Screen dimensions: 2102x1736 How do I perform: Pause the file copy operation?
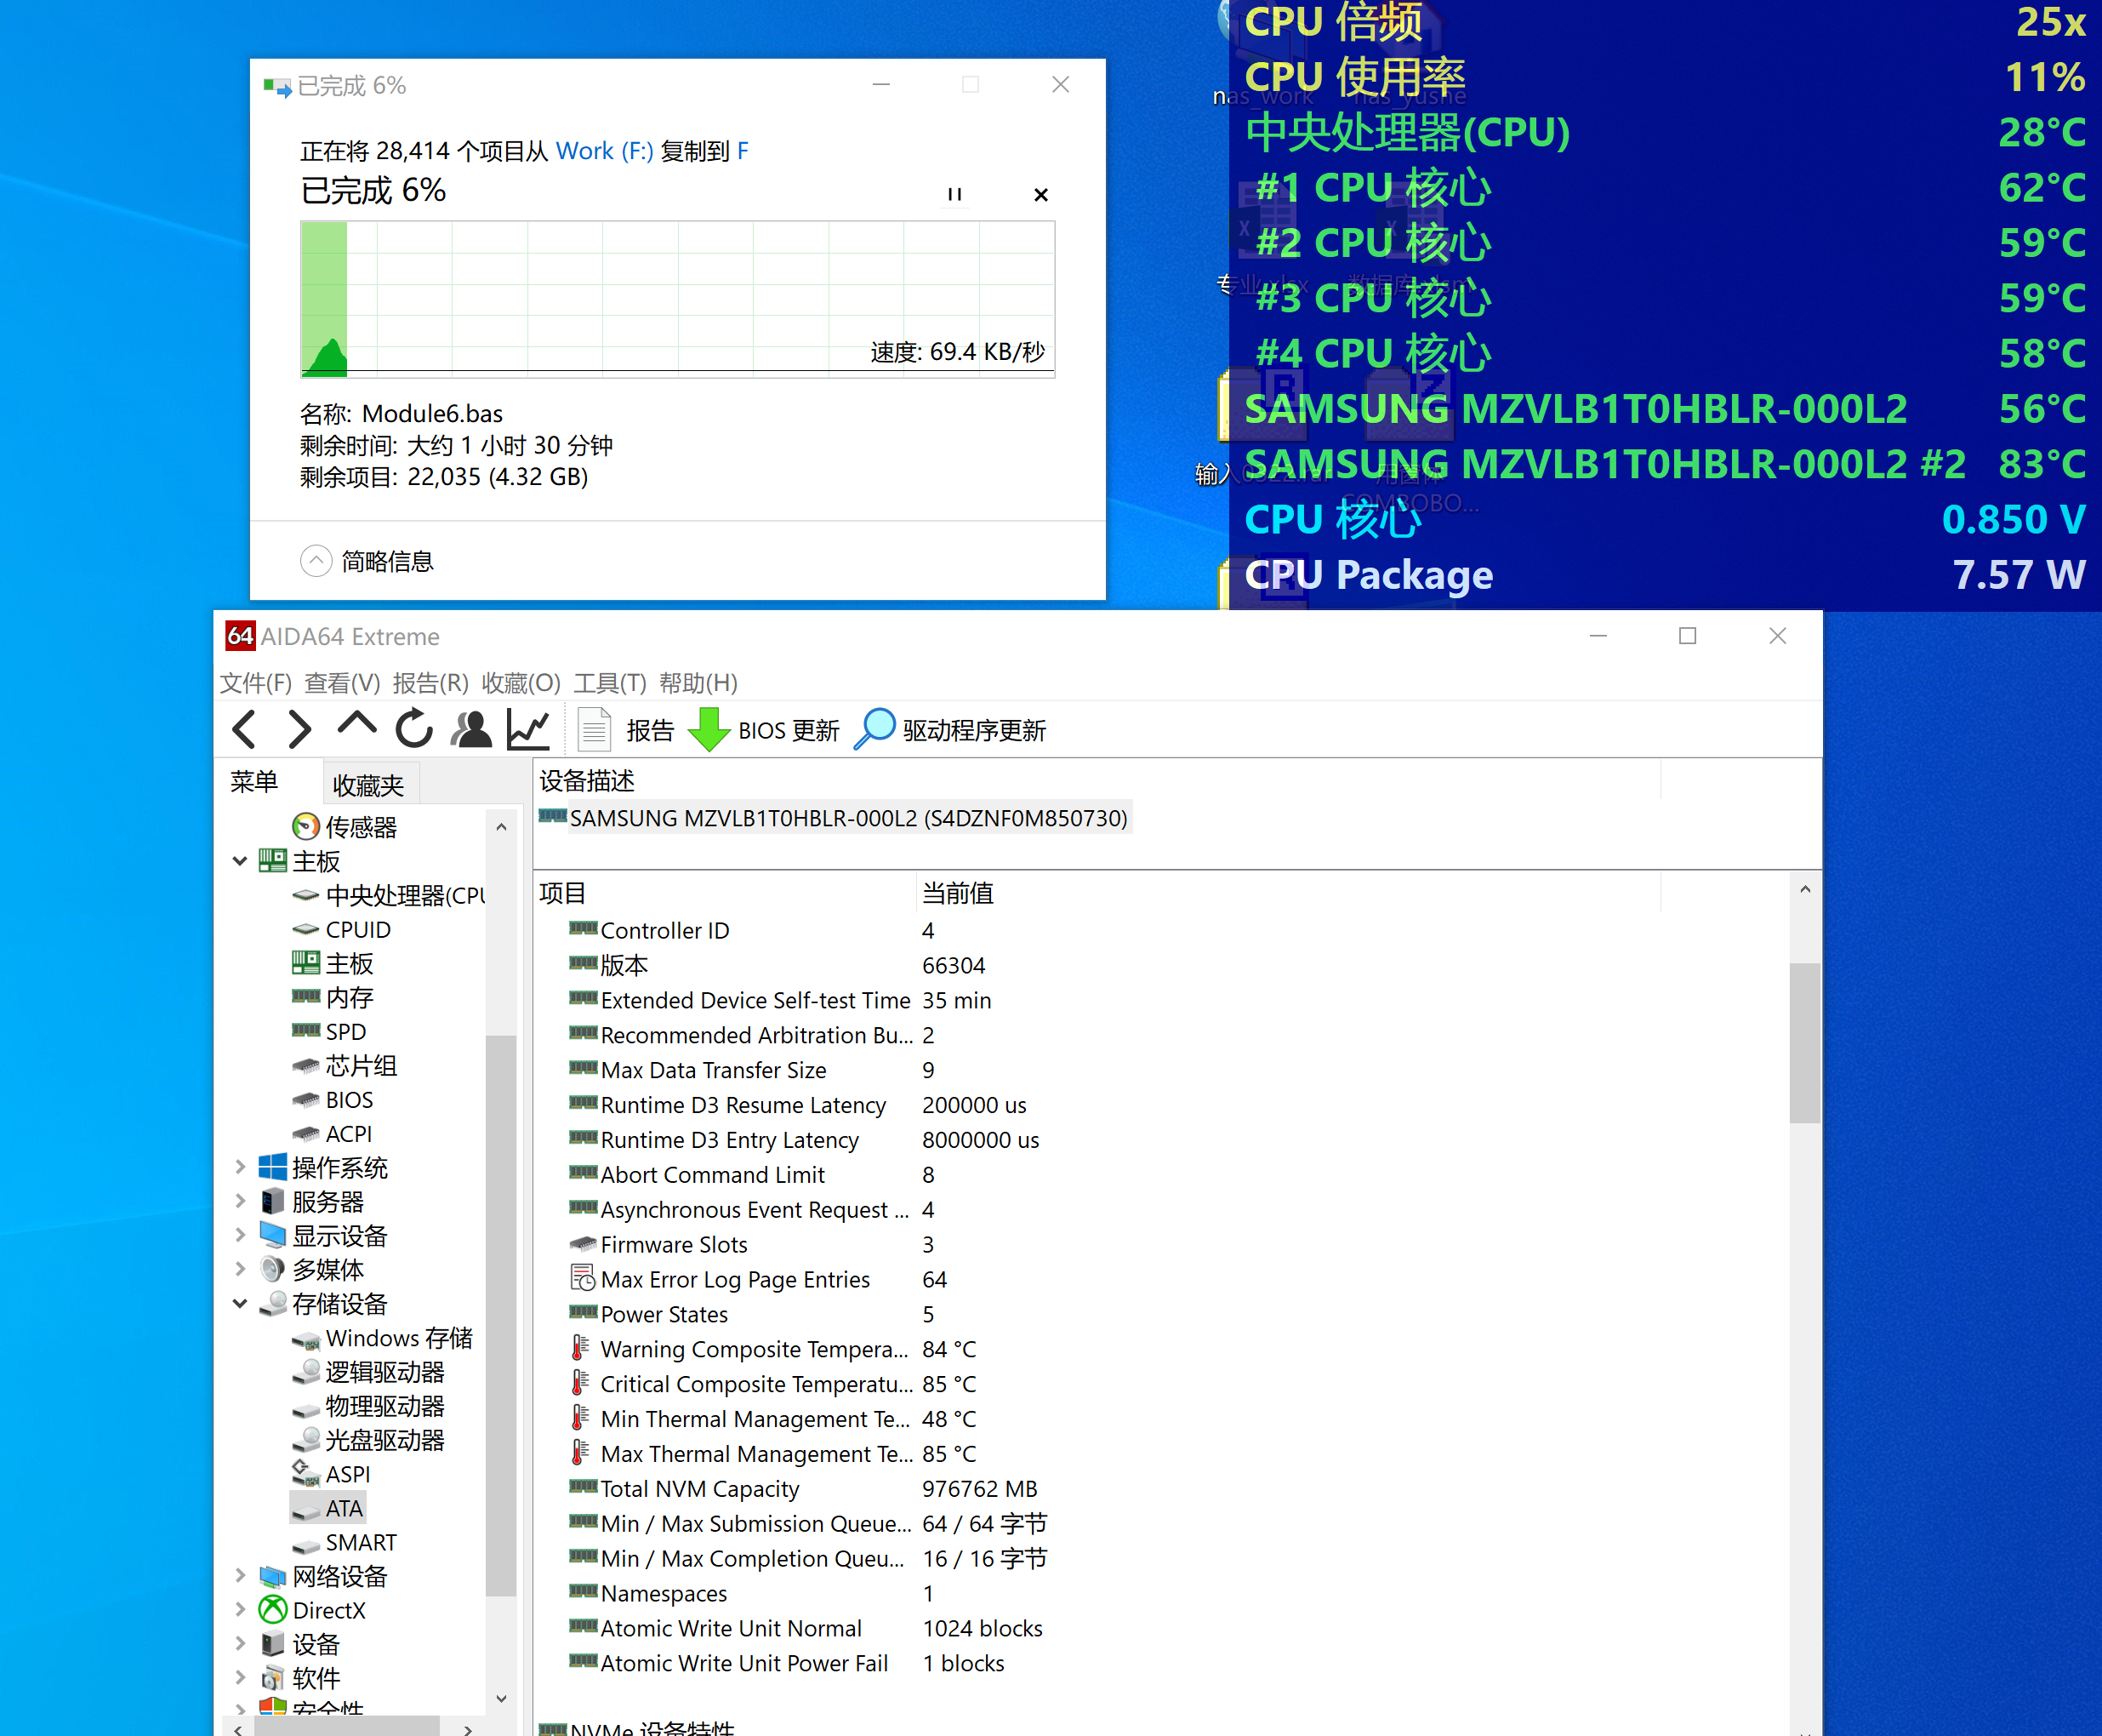point(954,194)
